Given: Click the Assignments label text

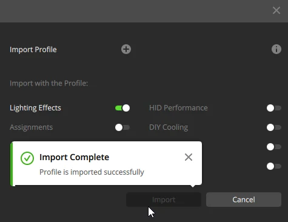Looking at the screenshot, I should [32, 127].
